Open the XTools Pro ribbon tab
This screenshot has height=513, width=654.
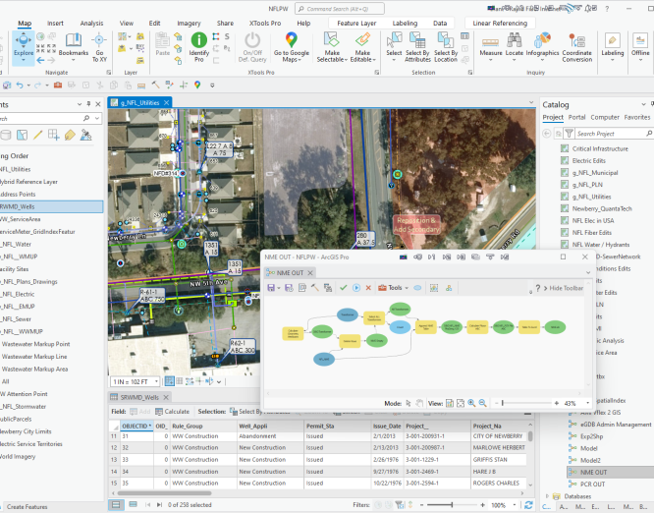pos(265,24)
